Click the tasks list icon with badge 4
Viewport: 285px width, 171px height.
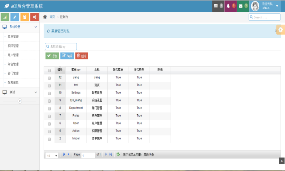pyautogui.click(x=216, y=6)
